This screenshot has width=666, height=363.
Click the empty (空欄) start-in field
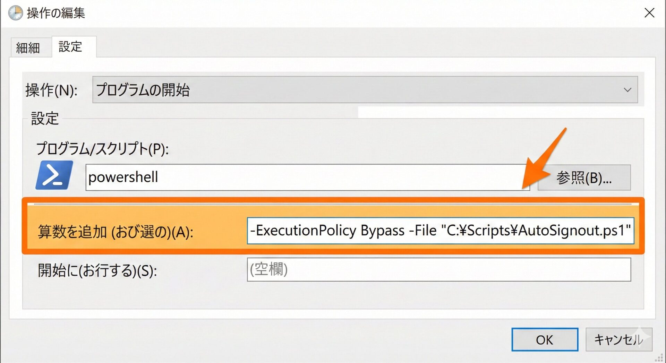(438, 269)
